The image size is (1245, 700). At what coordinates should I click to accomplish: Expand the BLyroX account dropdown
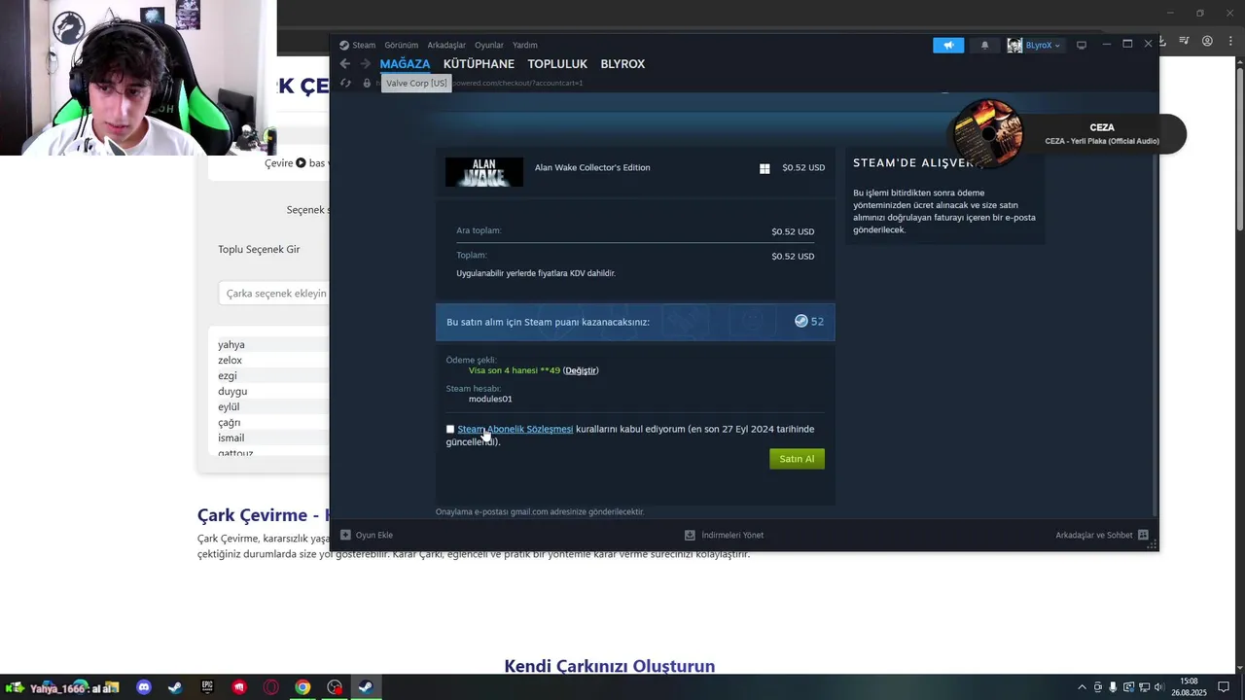pos(1035,45)
